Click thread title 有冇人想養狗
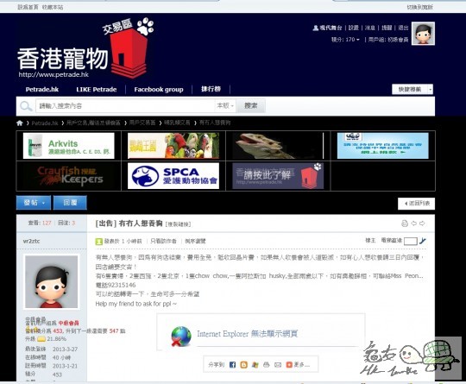466x384 pixels. (x=141, y=223)
